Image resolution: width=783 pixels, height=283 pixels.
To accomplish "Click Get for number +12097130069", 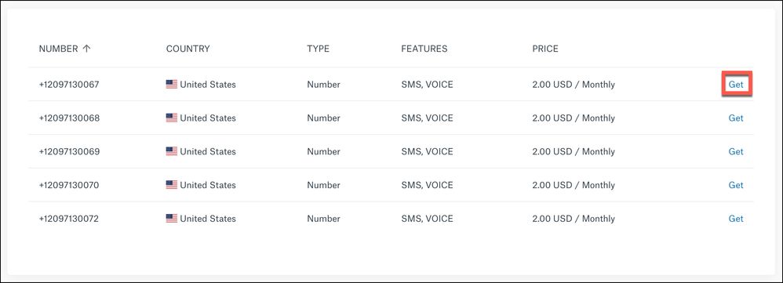I will pyautogui.click(x=736, y=151).
